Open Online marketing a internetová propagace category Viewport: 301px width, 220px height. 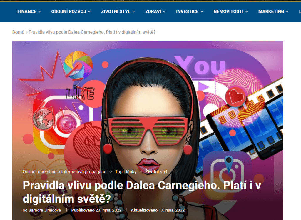(x=64, y=172)
